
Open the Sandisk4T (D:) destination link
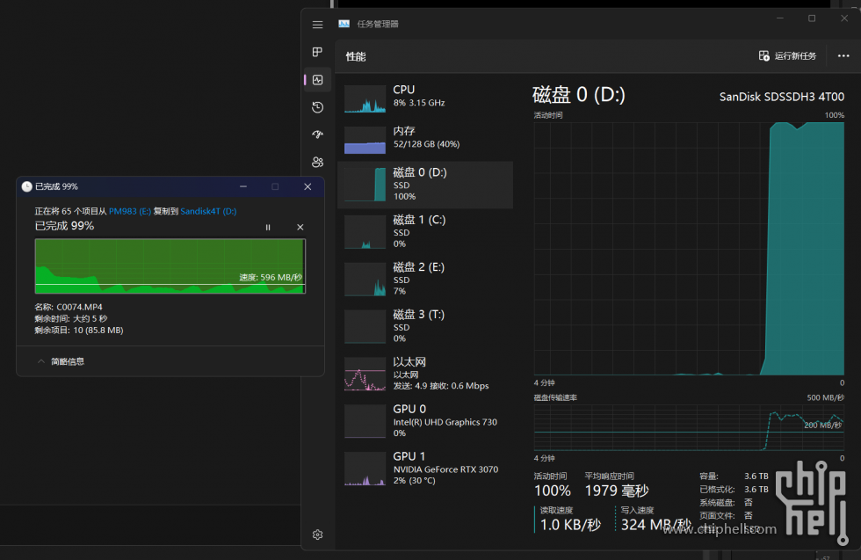[x=209, y=211]
